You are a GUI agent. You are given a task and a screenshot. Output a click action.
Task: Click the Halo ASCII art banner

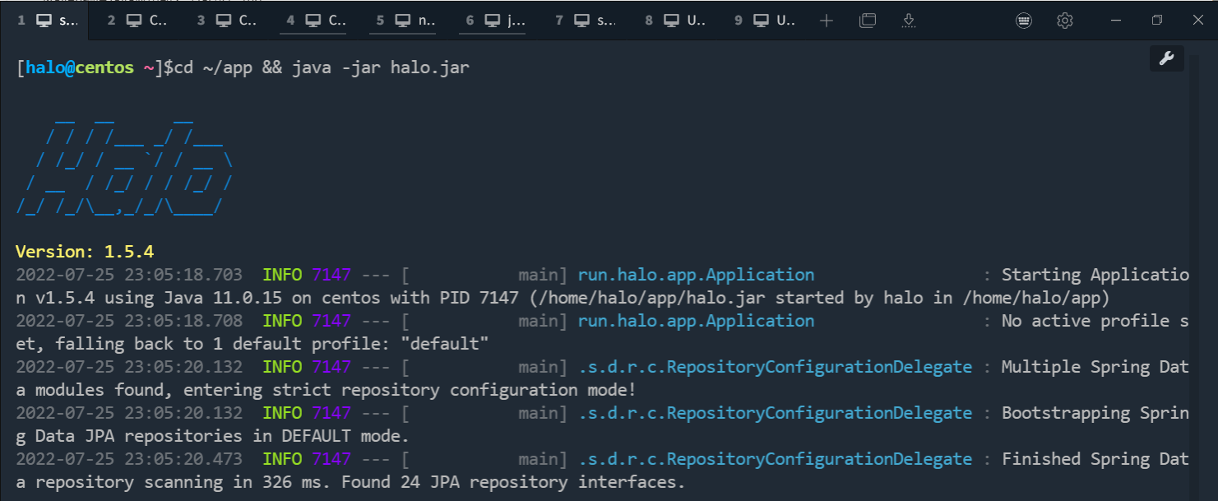coord(123,166)
